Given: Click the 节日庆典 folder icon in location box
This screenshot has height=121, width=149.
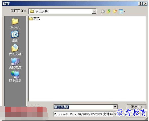Looking at the screenshot, I should coord(32,11).
